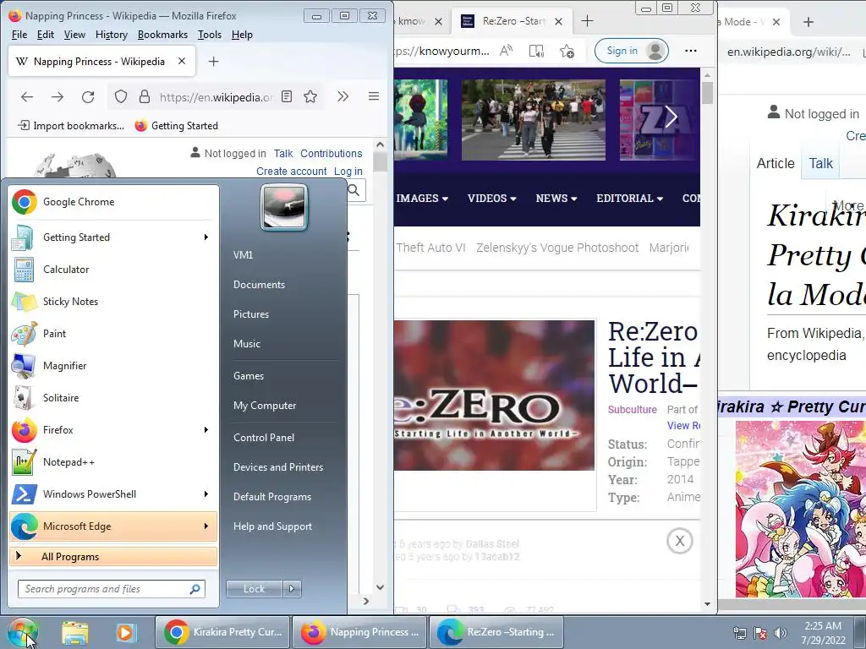This screenshot has height=649, width=866.
Task: Click the padlock site info icon in Firefox
Action: (144, 97)
